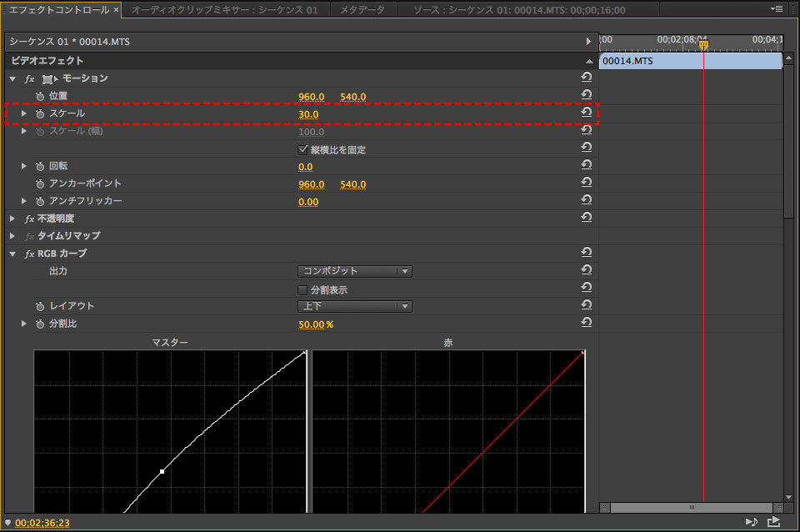This screenshot has height=532, width=800.
Task: Open the ソース : シーケンス 01 tab
Action: point(519,10)
